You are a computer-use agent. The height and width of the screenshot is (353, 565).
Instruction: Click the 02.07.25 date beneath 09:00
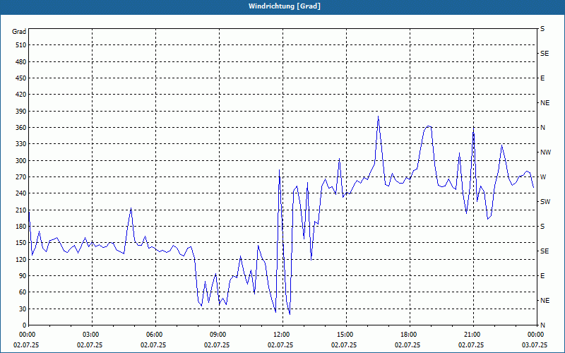point(217,345)
